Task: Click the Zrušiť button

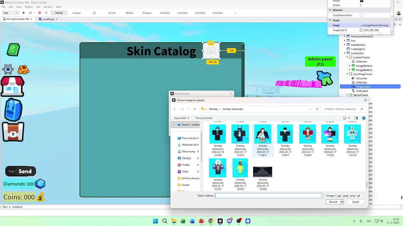Action: tap(355, 202)
